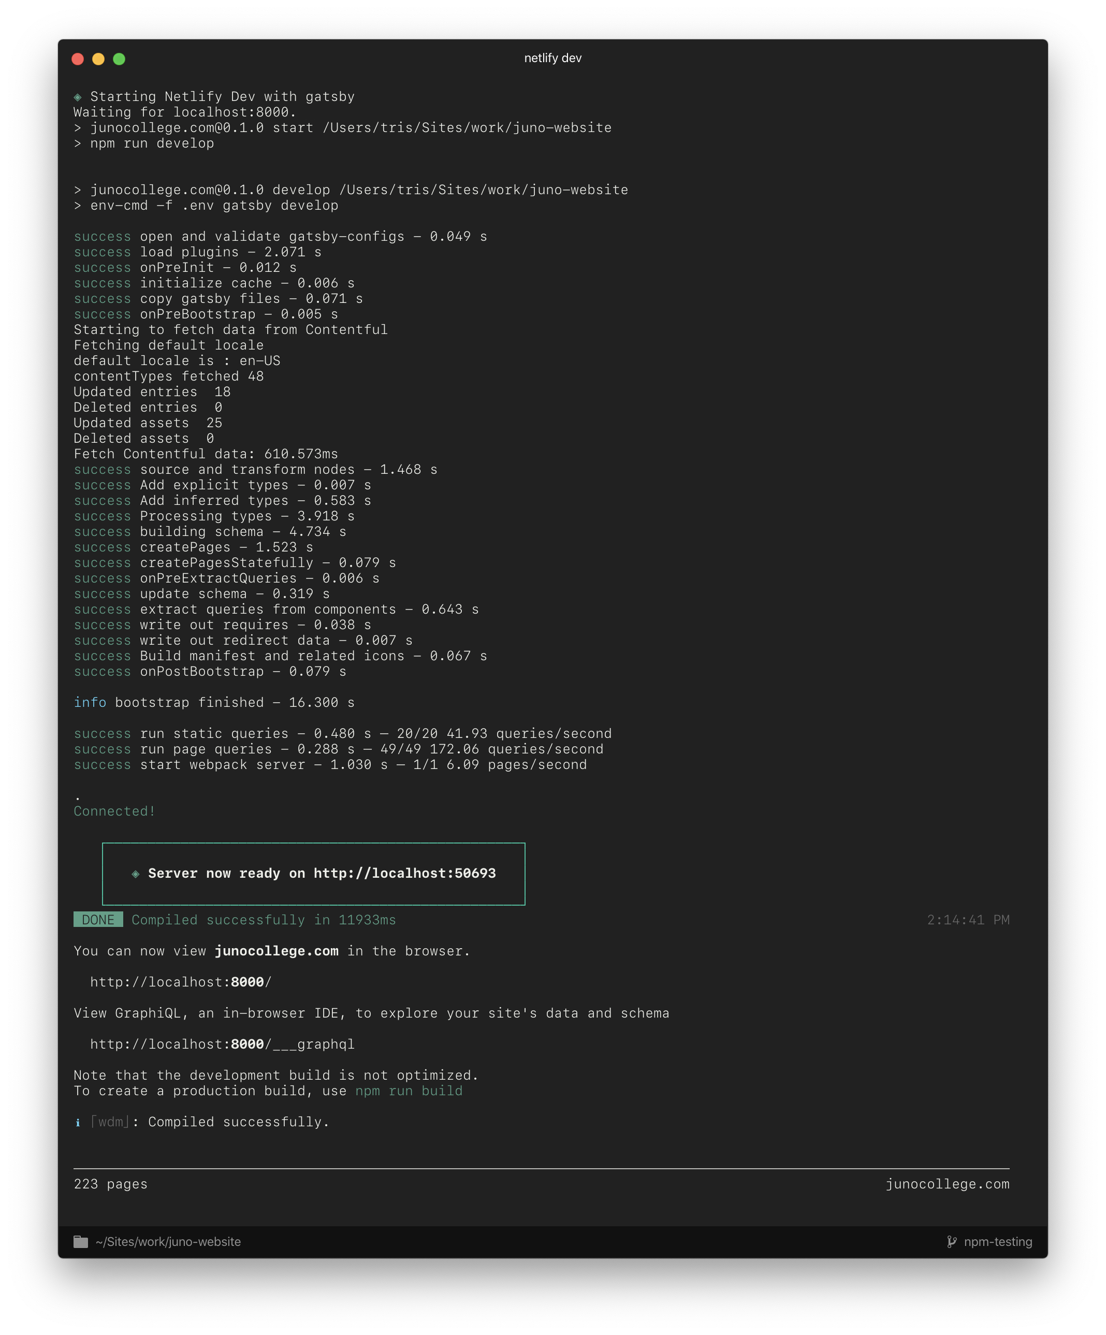
Task: Click '[wdm]: Compiled successfully.' text
Action: [210, 1122]
